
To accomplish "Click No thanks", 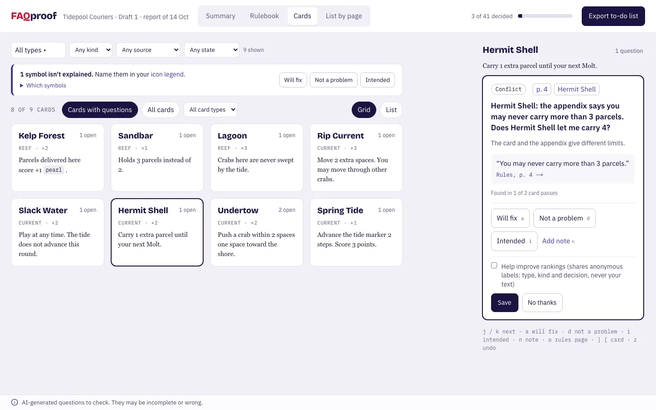I will pyautogui.click(x=542, y=302).
